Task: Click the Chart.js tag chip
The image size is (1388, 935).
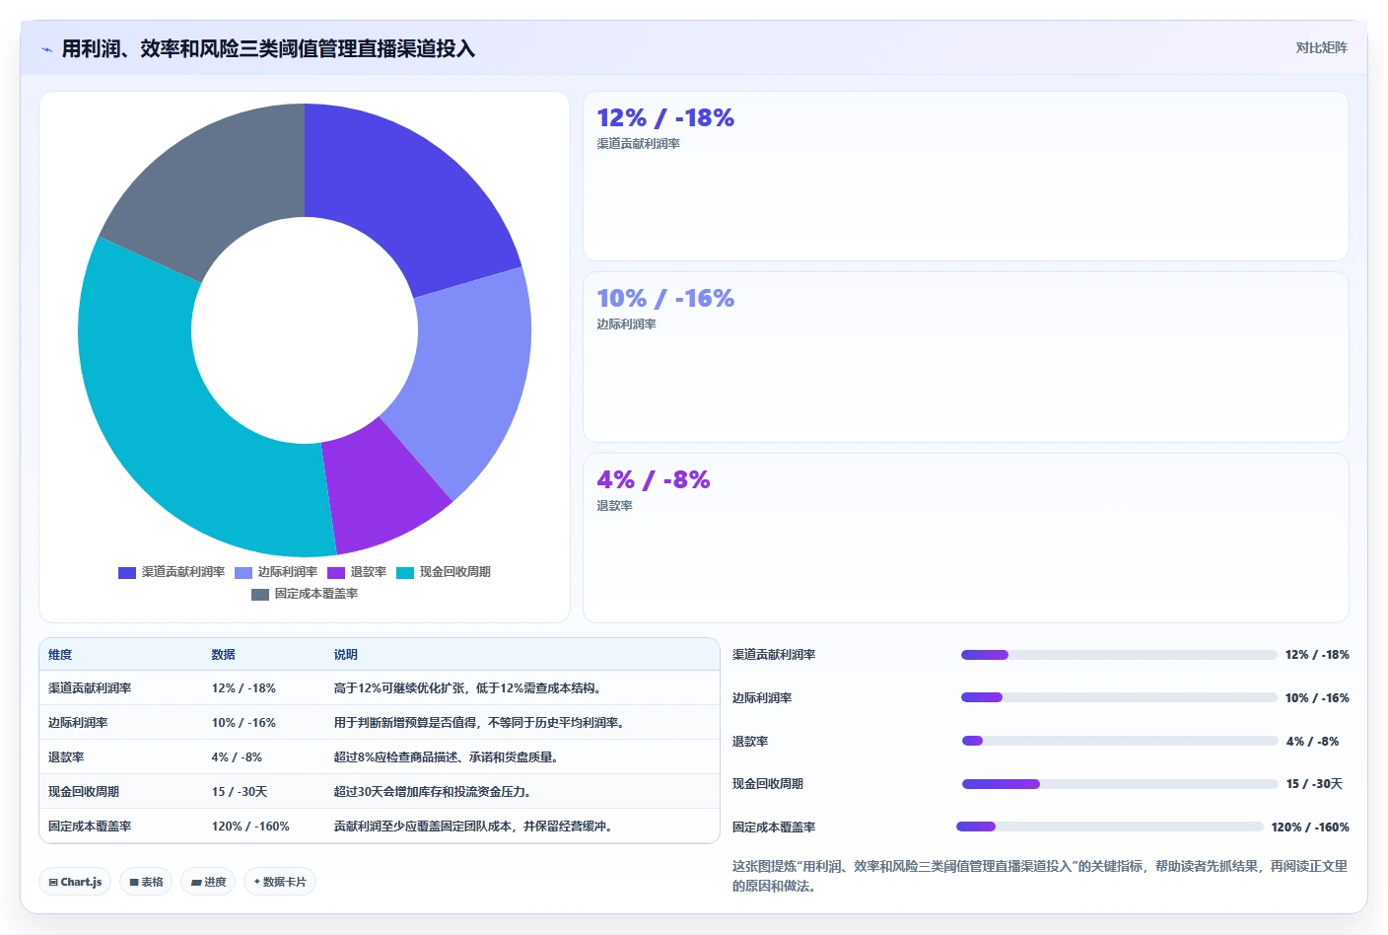Action: (75, 882)
